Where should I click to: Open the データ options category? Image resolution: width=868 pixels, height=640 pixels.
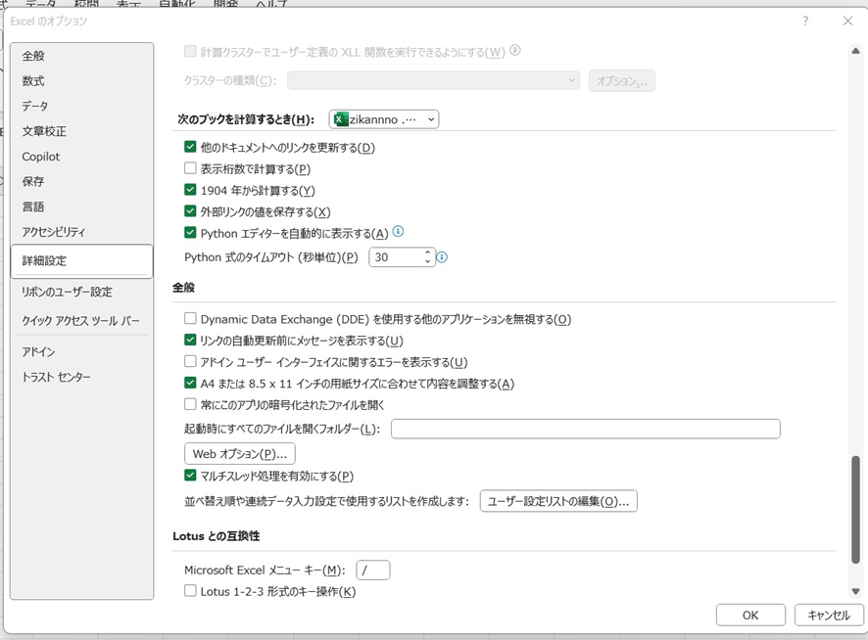[81, 107]
